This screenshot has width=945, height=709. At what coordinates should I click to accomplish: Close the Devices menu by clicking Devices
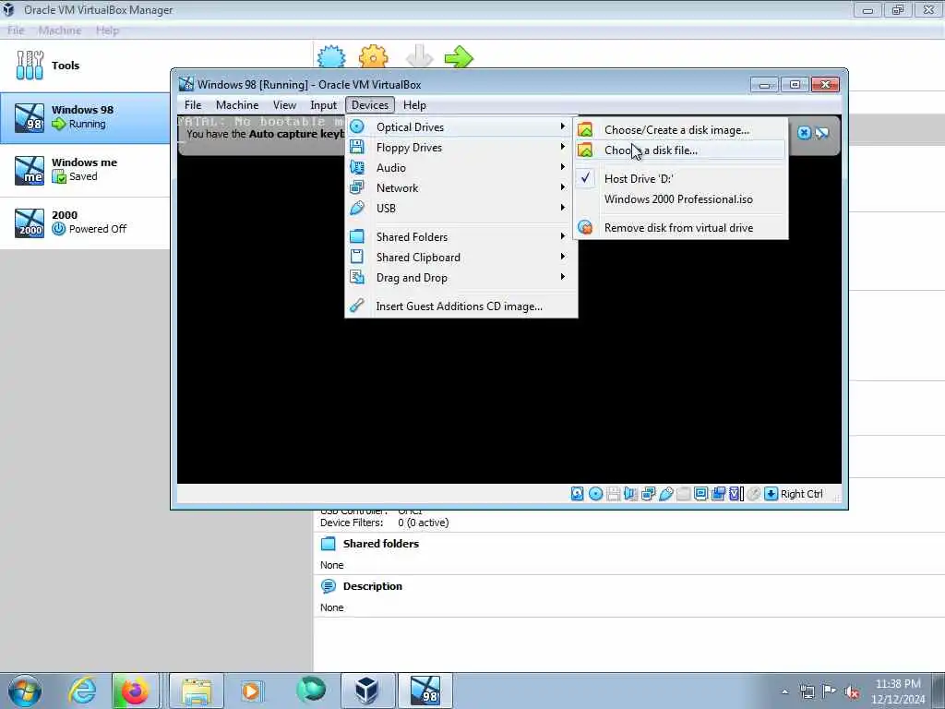370,105
